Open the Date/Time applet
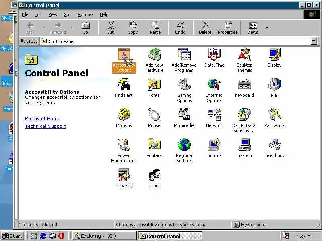 (x=214, y=58)
